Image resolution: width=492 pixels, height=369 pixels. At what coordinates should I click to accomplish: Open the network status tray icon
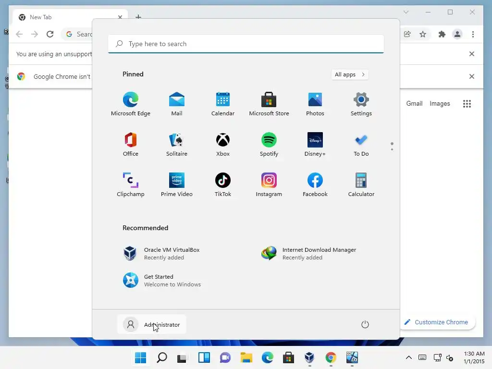pyautogui.click(x=437, y=357)
